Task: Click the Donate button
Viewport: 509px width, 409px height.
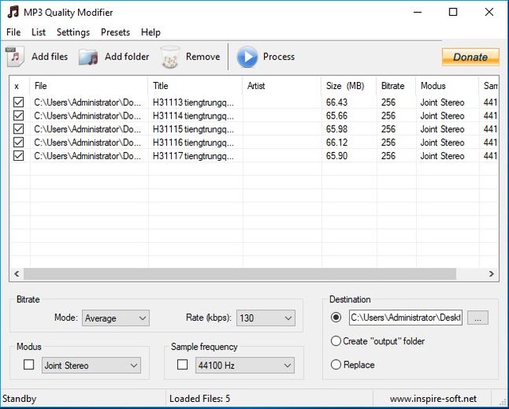Action: (470, 57)
